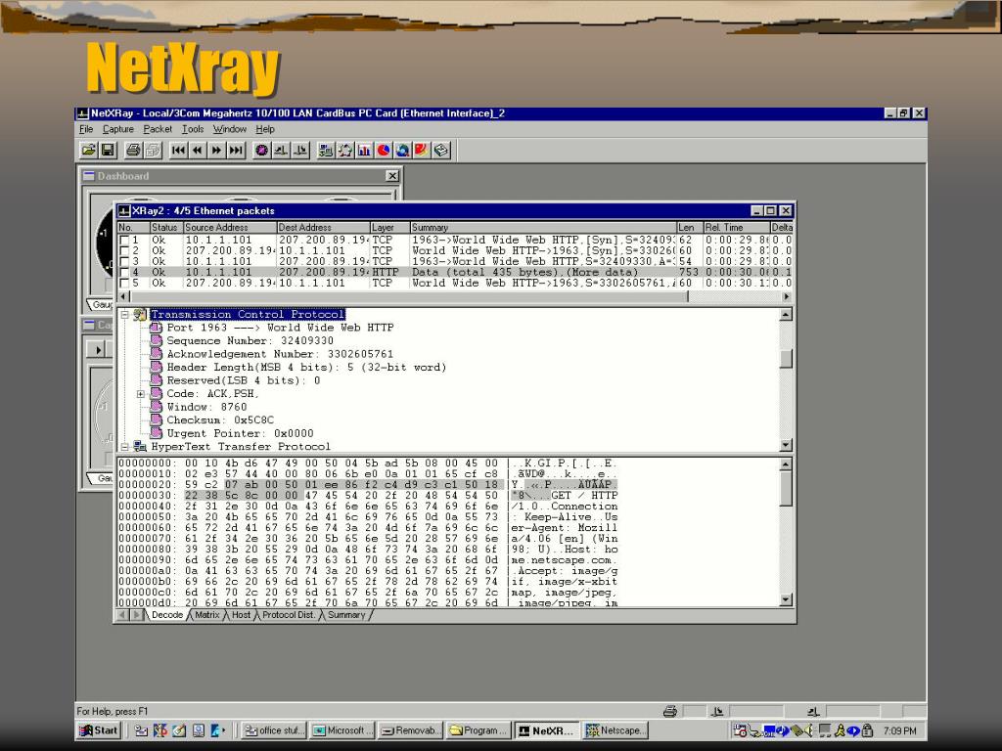Open the Removab... taskbar button
This screenshot has width=1002, height=751.
point(411,730)
